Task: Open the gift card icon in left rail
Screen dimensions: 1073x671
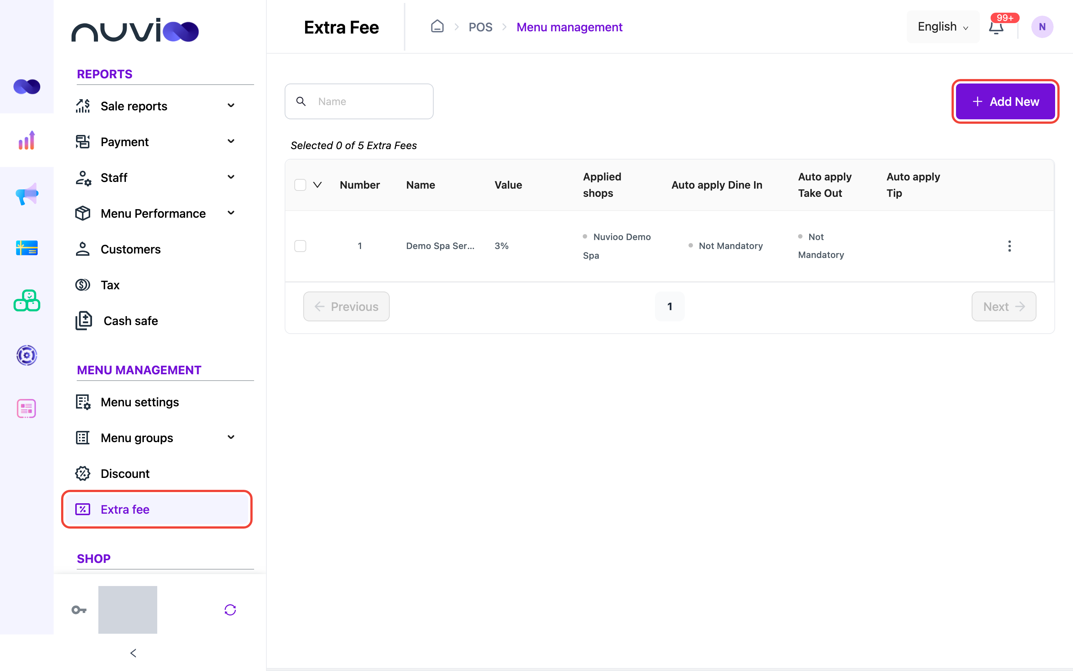Action: click(x=26, y=248)
